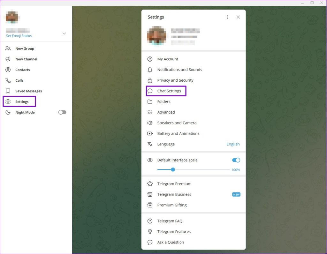The height and width of the screenshot is (254, 327).
Task: Open the Folders settings label
Action: (164, 101)
